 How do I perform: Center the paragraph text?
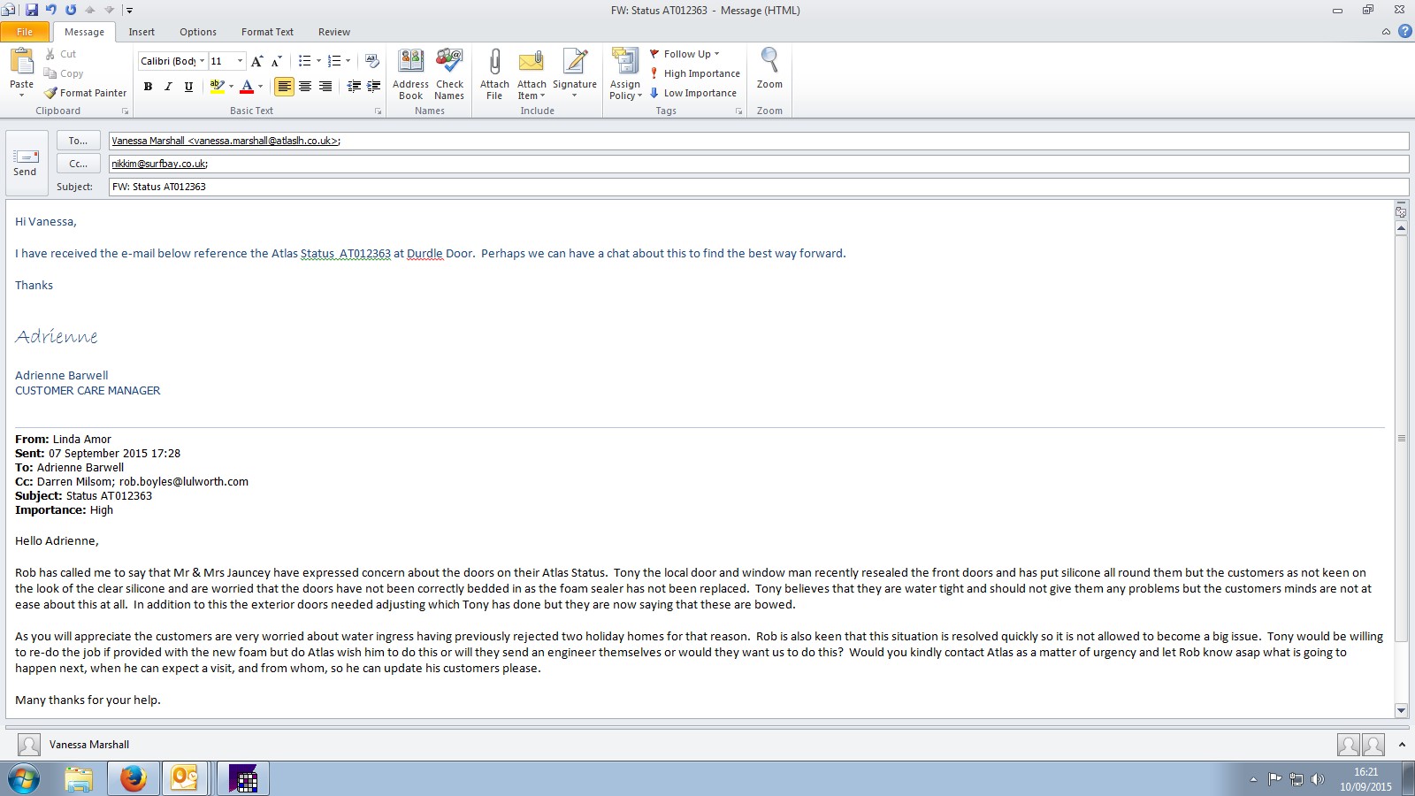(x=305, y=87)
